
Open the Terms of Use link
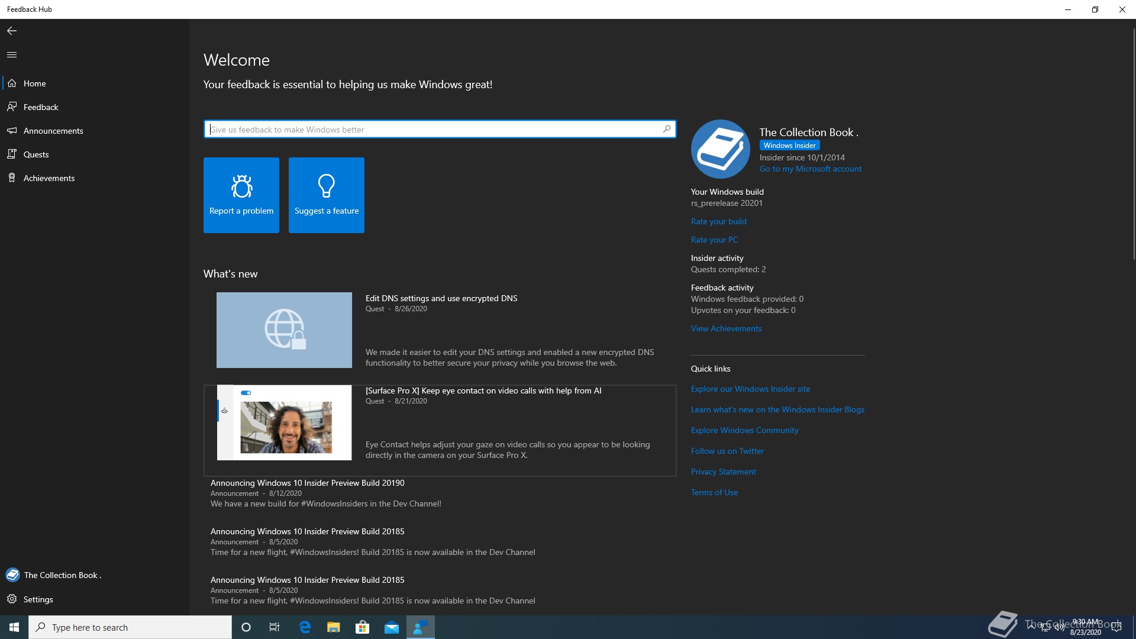[x=714, y=492]
